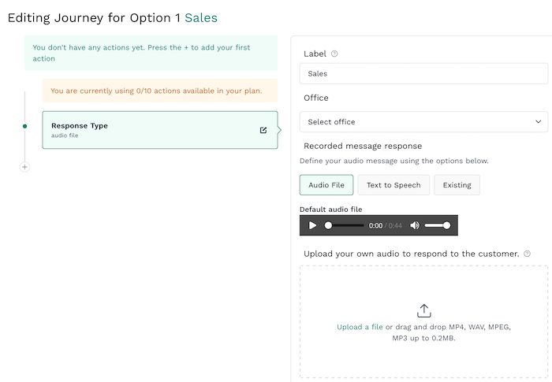Click the green timeline dot beside Response Type
This screenshot has height=382, width=552.
(x=24, y=126)
